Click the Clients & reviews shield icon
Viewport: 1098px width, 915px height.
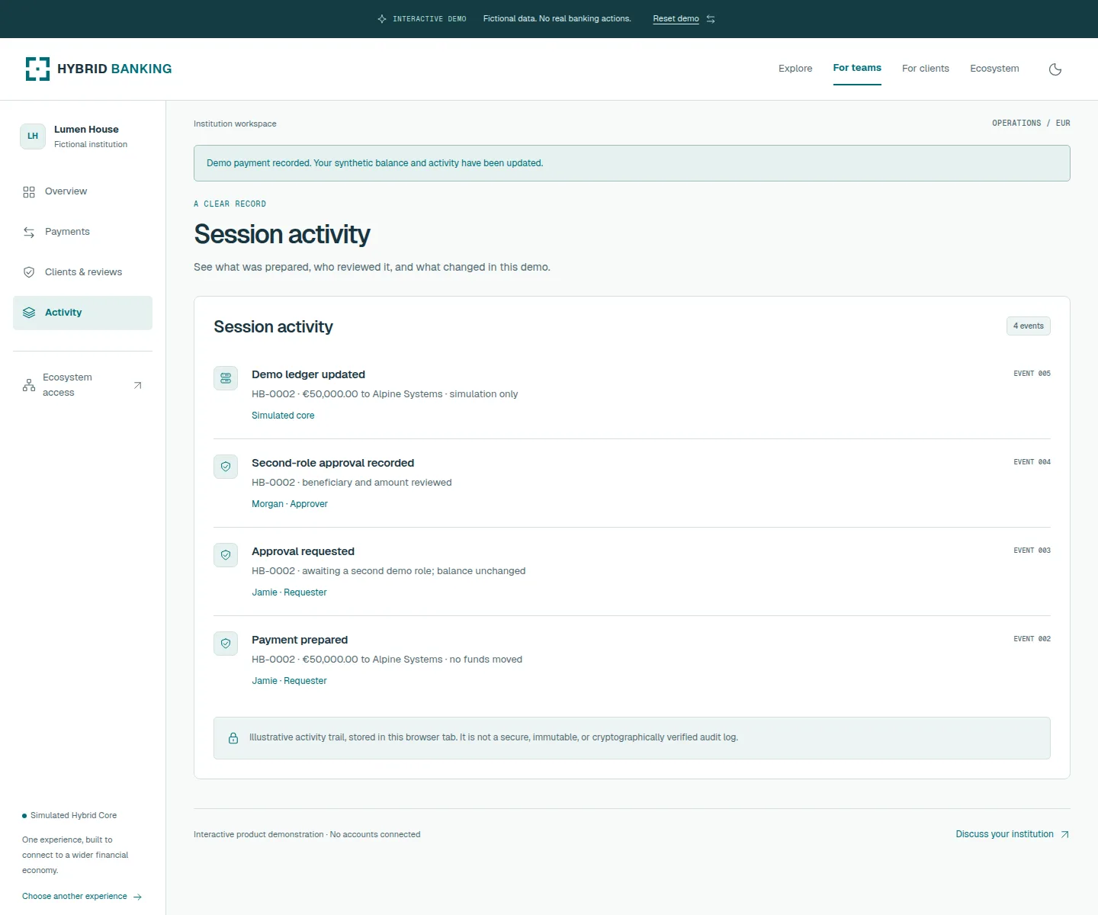click(x=29, y=272)
